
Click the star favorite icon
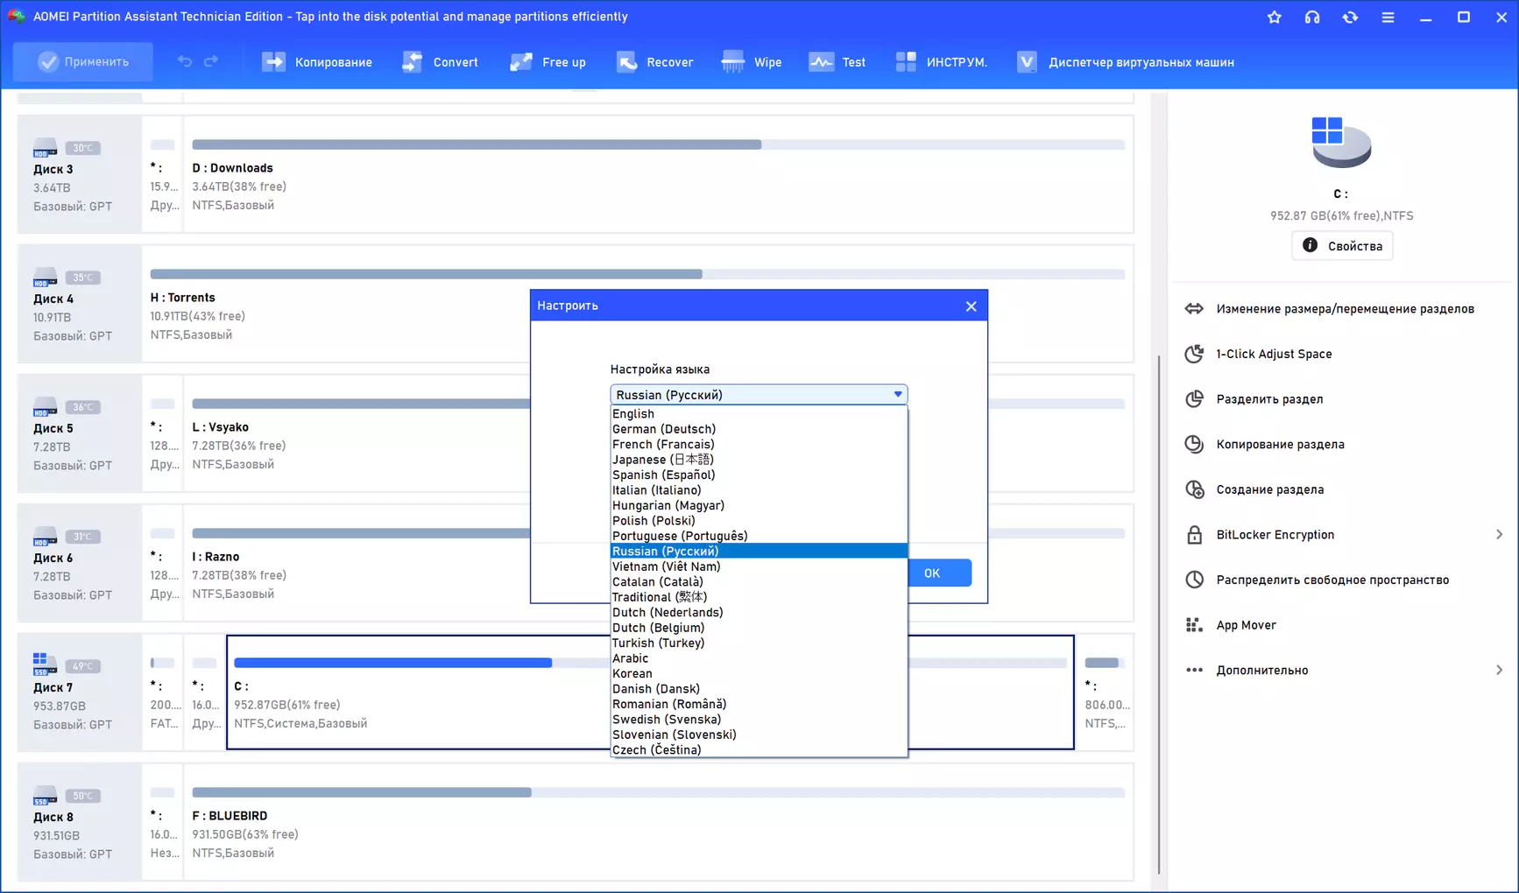(x=1274, y=17)
